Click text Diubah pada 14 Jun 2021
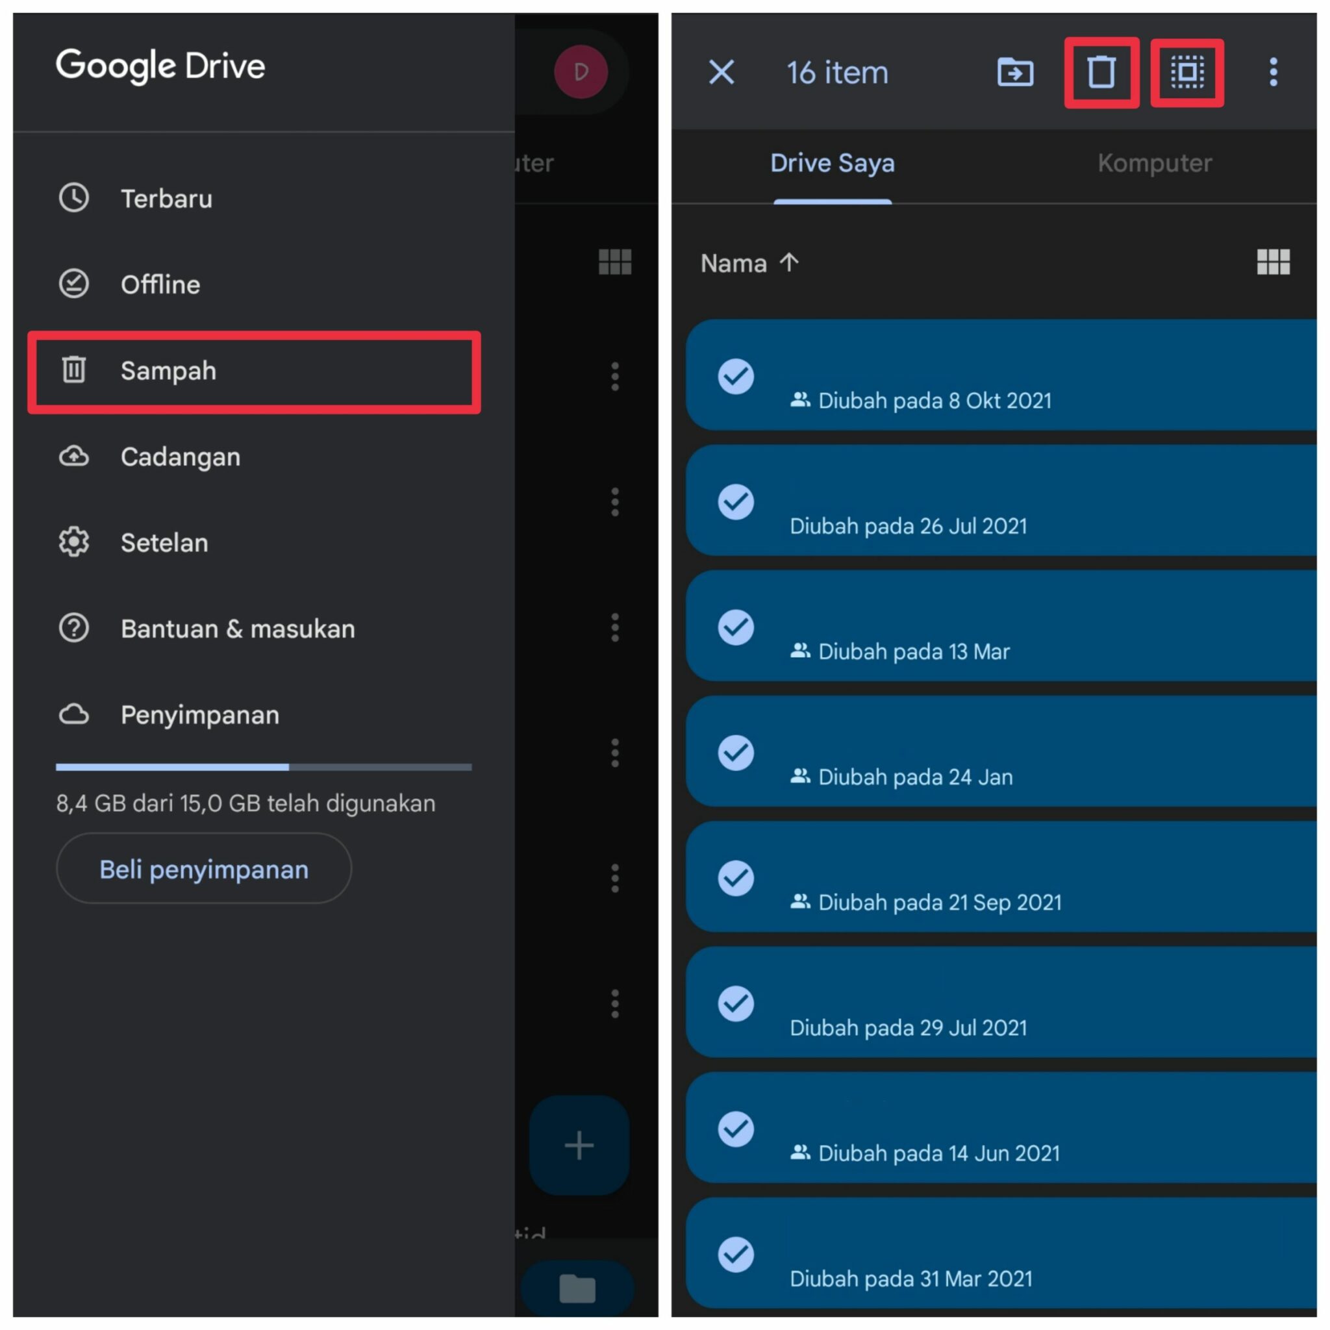 pos(939,1153)
